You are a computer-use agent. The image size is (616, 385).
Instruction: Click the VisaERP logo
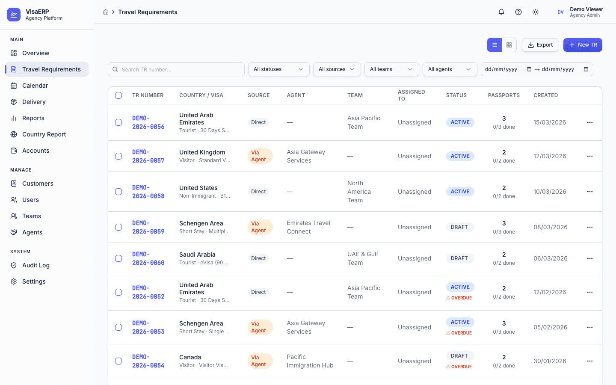14,14
